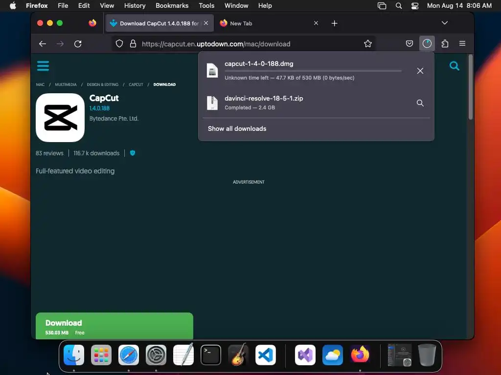Open Finder from the Dock
This screenshot has height=375, width=501.
click(74, 355)
